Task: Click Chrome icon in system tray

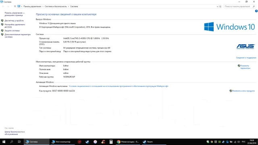Action: pyautogui.click(x=212, y=142)
